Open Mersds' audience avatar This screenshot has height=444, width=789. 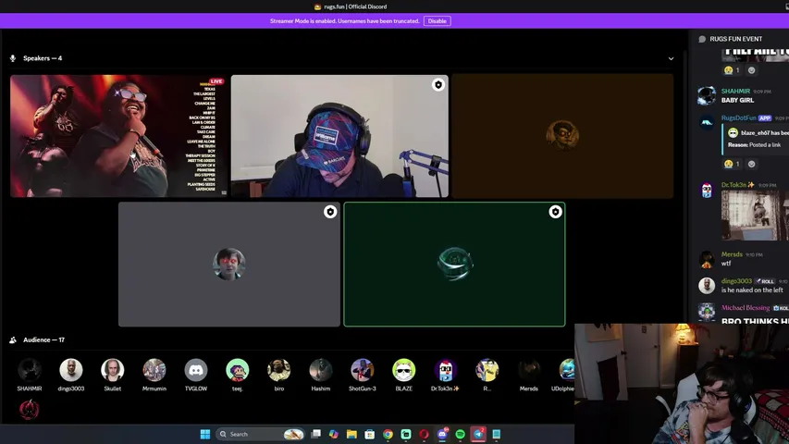pyautogui.click(x=529, y=370)
